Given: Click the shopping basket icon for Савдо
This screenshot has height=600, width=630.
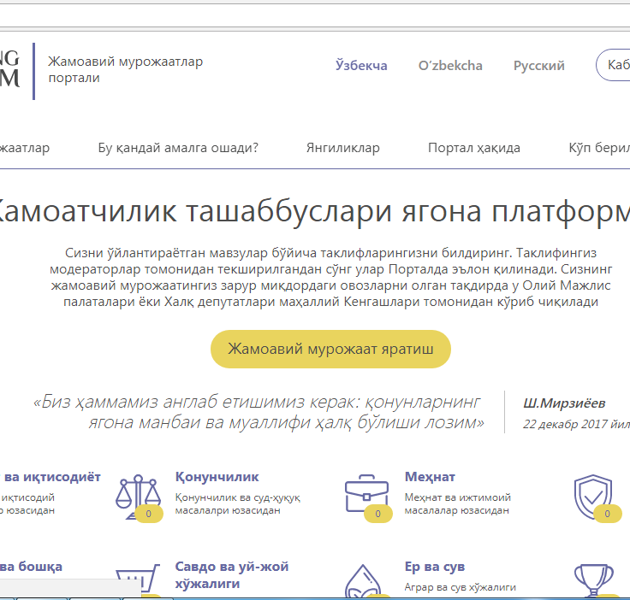Looking at the screenshot, I should [137, 581].
